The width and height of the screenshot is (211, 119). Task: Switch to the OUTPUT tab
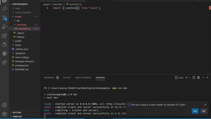click(67, 78)
